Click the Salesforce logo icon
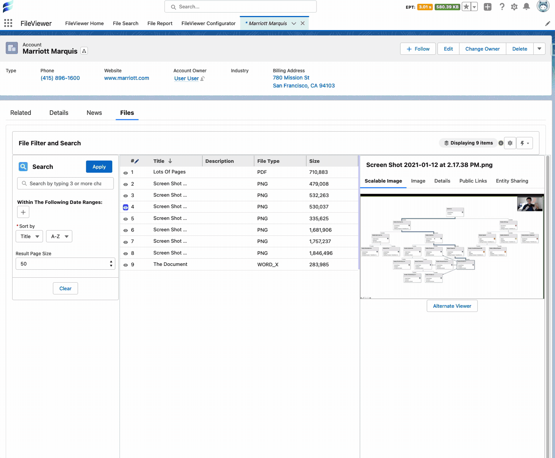 (8, 6)
